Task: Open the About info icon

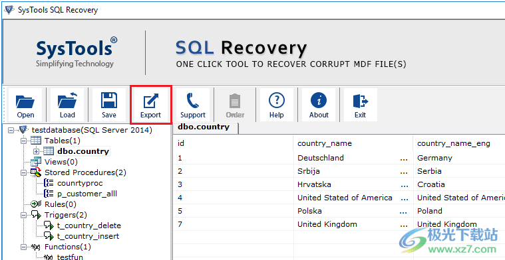Action: [x=319, y=101]
